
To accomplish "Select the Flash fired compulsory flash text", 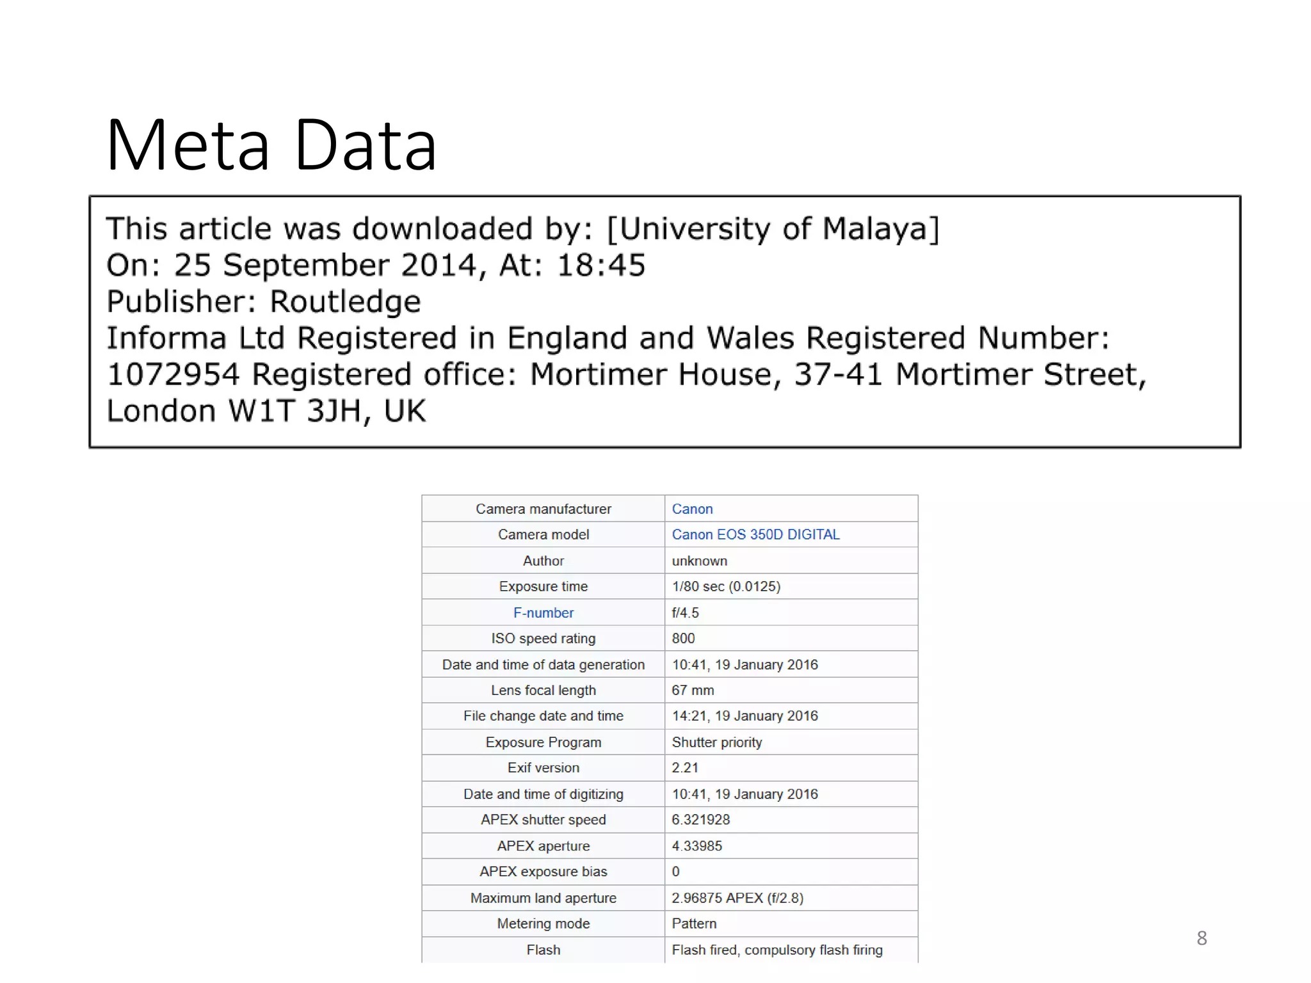I will 776,950.
